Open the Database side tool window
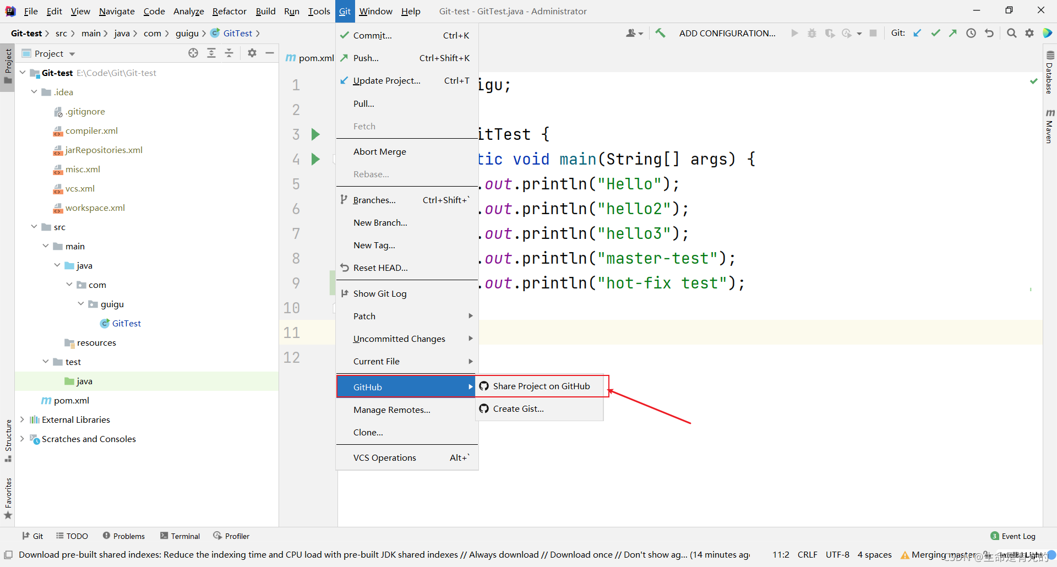This screenshot has width=1057, height=567. 1050,72
